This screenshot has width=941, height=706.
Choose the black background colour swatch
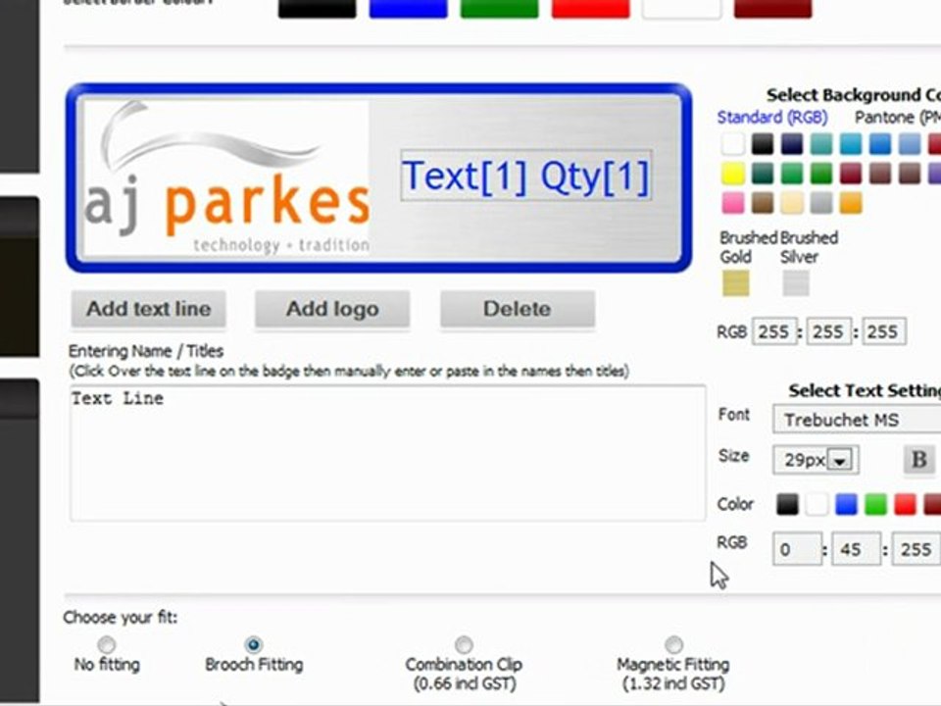(x=763, y=144)
